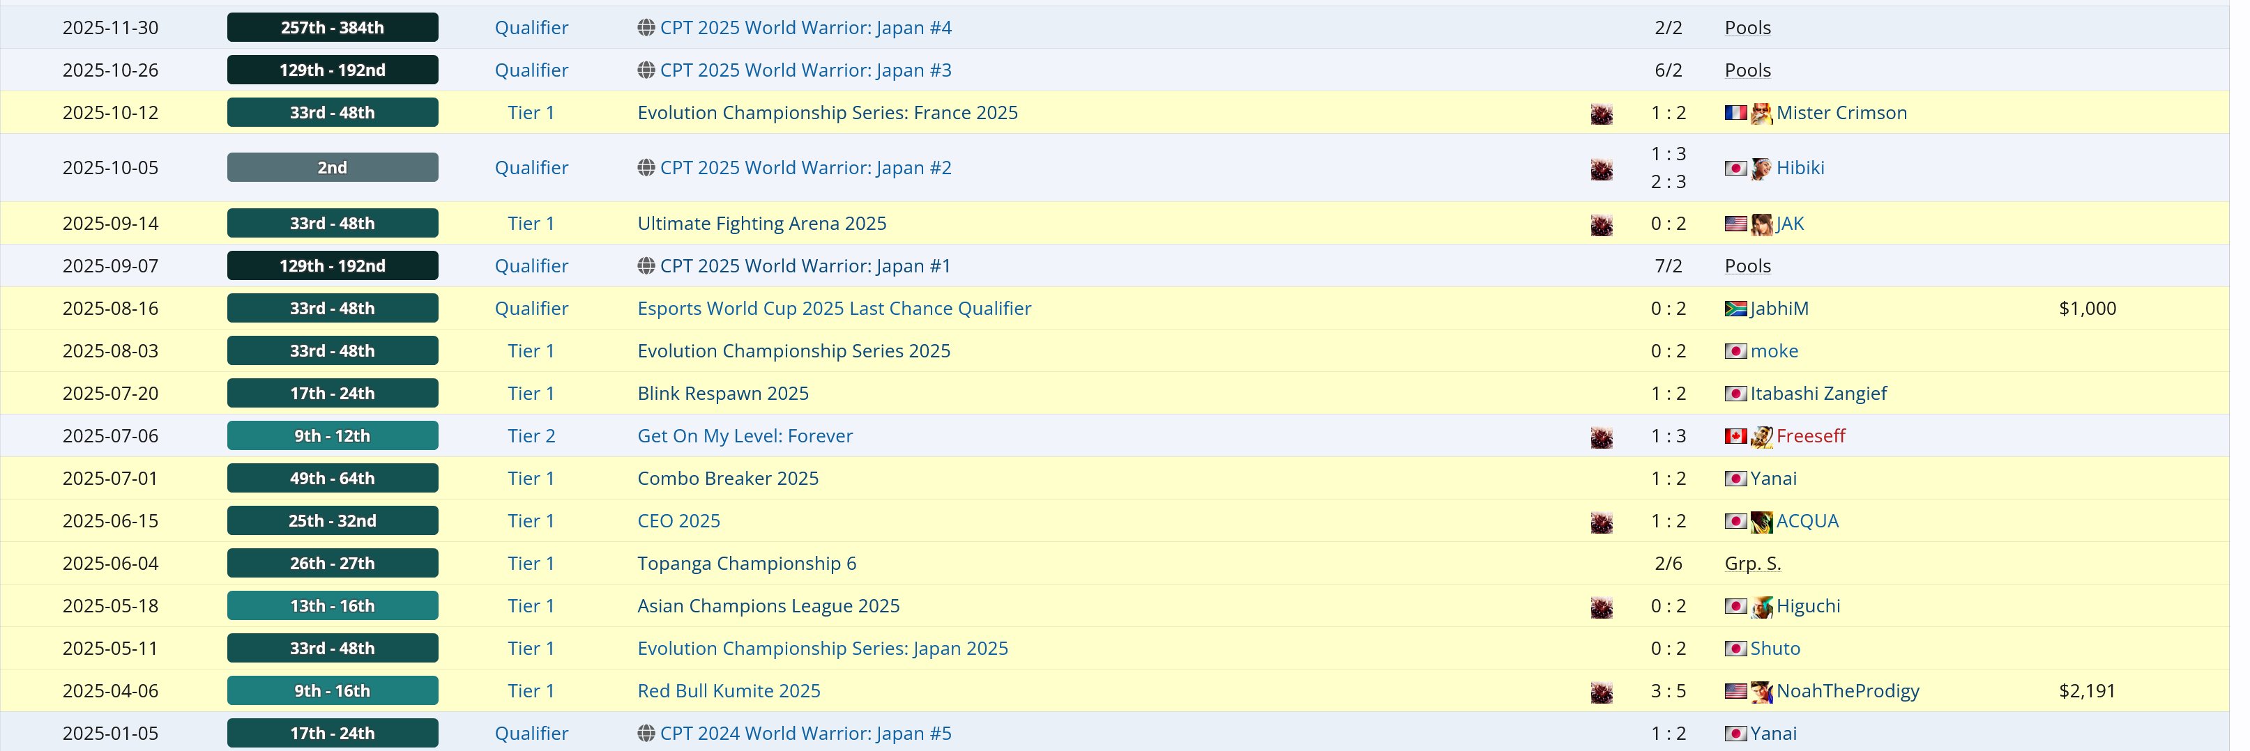Click the Grp. S. abbreviation in the Topanga row

1752,564
